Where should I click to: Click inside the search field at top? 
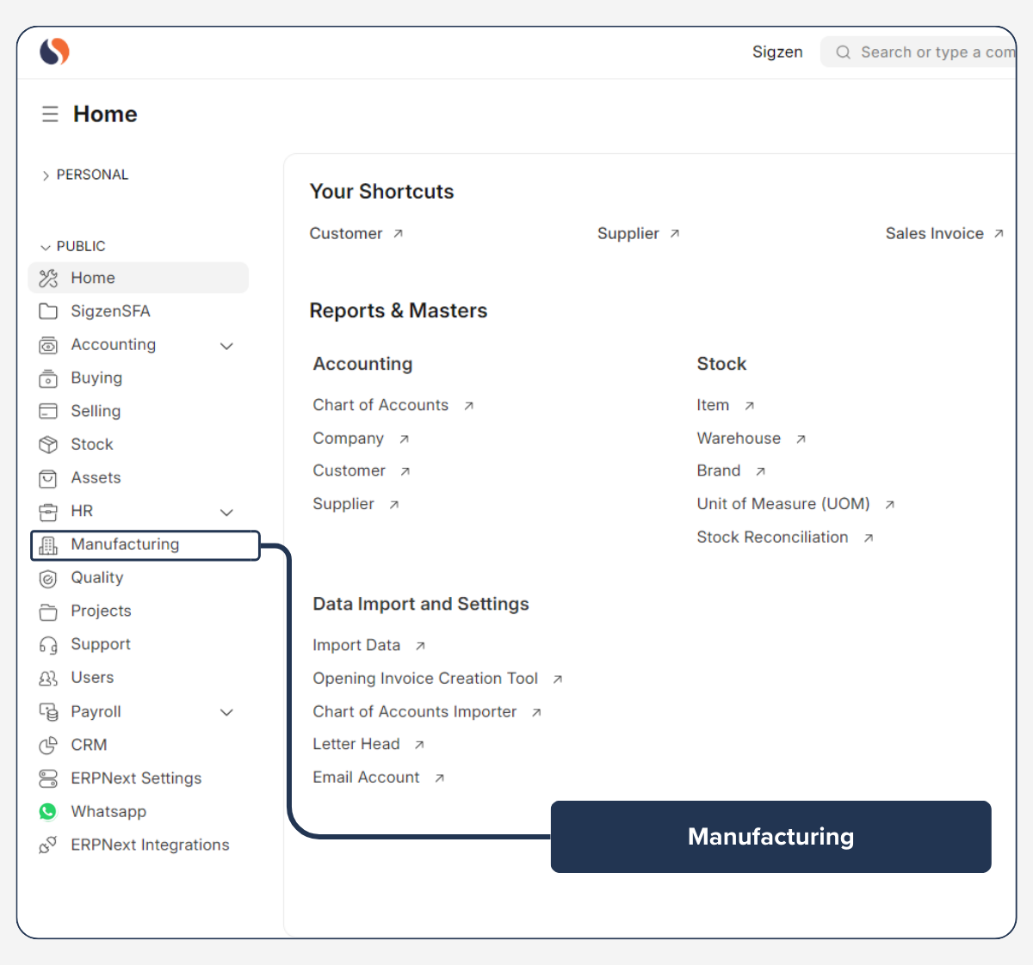coord(930,52)
